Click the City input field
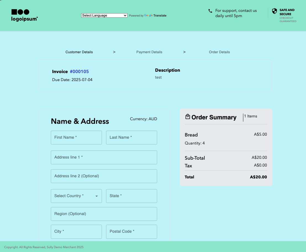306x252 pixels. [x=76, y=232]
